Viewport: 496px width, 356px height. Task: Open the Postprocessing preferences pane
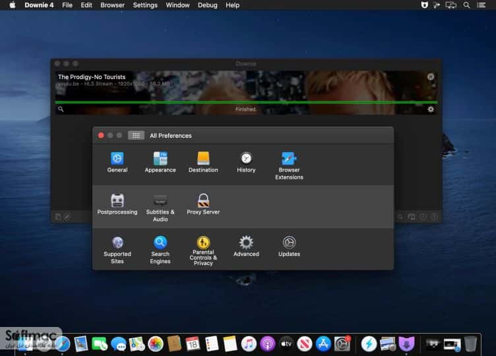pyautogui.click(x=117, y=204)
